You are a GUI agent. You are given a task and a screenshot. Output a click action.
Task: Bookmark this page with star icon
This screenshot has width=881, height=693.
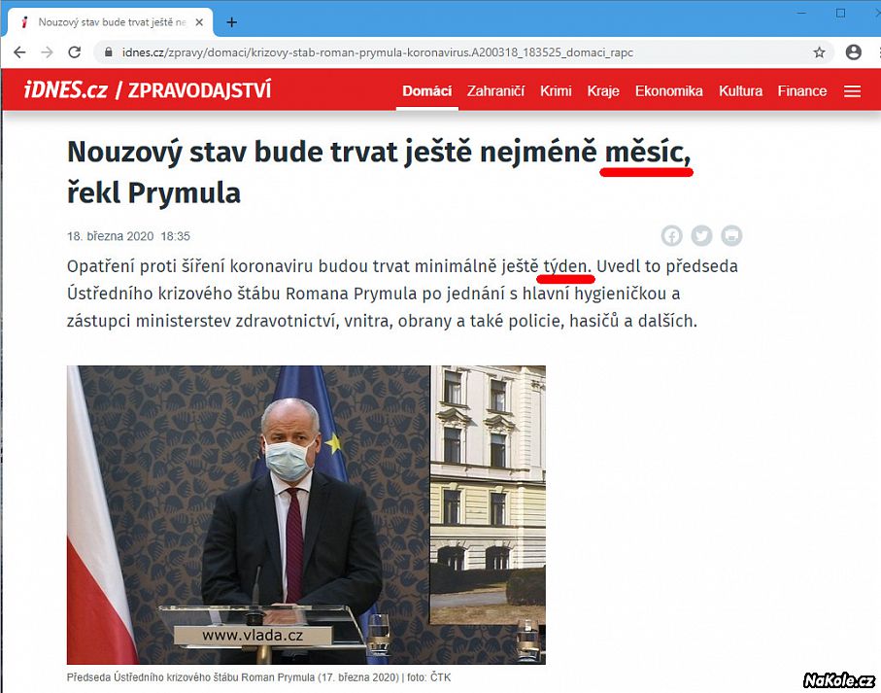819,52
